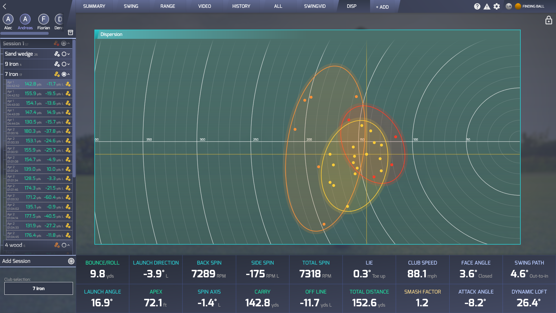Click the + ADD tab button

point(382,7)
